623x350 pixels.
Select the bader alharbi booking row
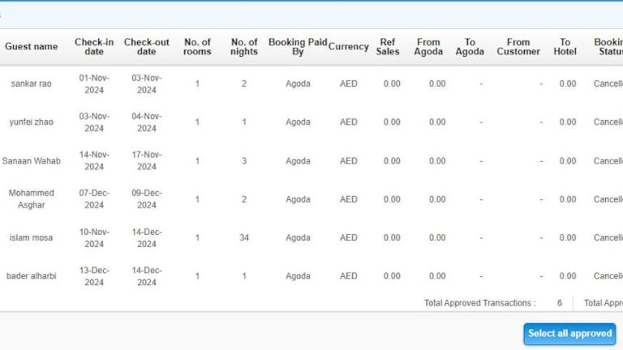coord(31,276)
